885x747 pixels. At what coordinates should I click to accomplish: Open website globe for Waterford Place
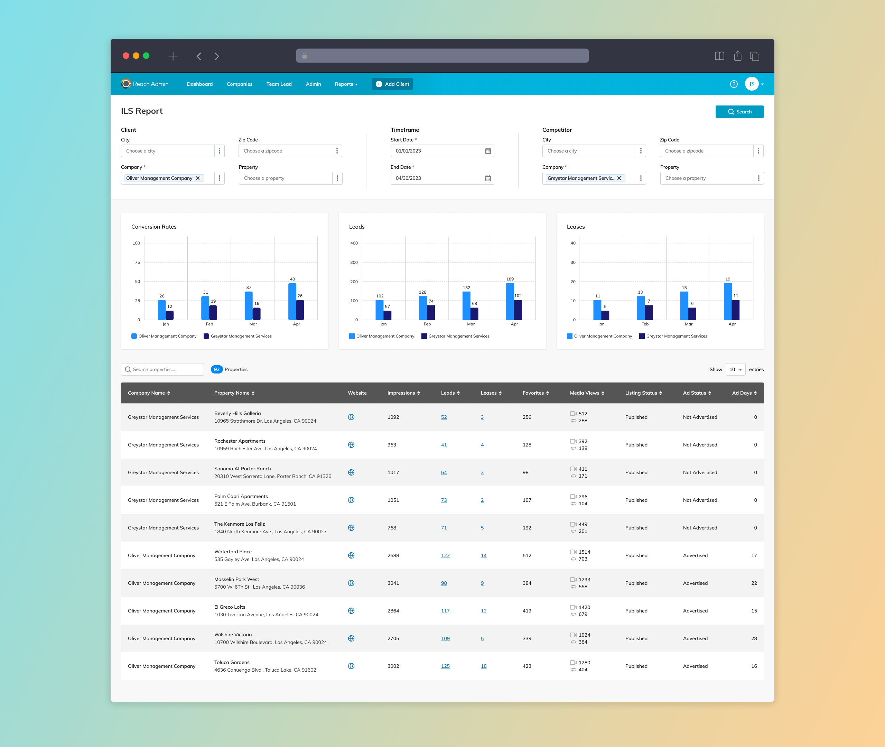point(351,555)
